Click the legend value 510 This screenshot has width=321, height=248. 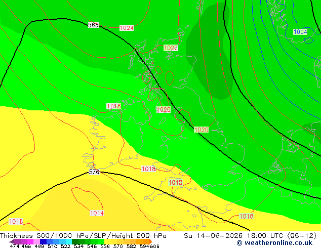[53, 246]
